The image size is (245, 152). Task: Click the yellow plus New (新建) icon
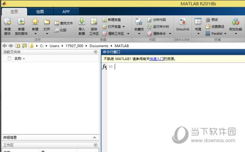pyautogui.click(x=35, y=22)
